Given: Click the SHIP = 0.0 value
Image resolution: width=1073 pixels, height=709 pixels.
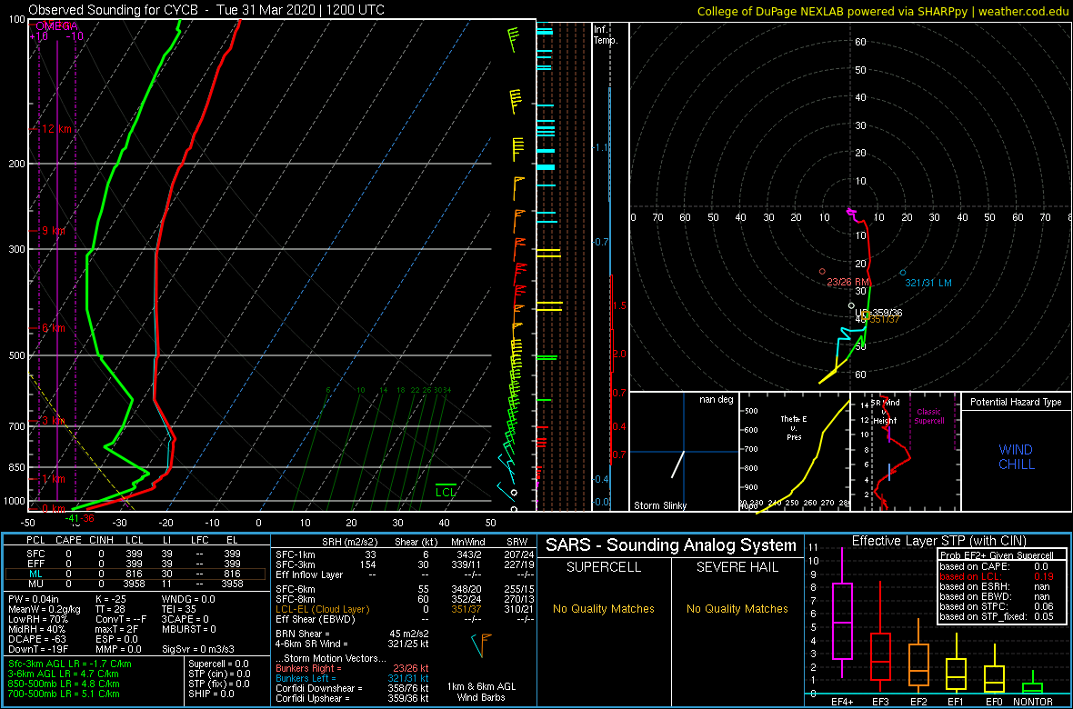Looking at the screenshot, I should click(x=213, y=694).
